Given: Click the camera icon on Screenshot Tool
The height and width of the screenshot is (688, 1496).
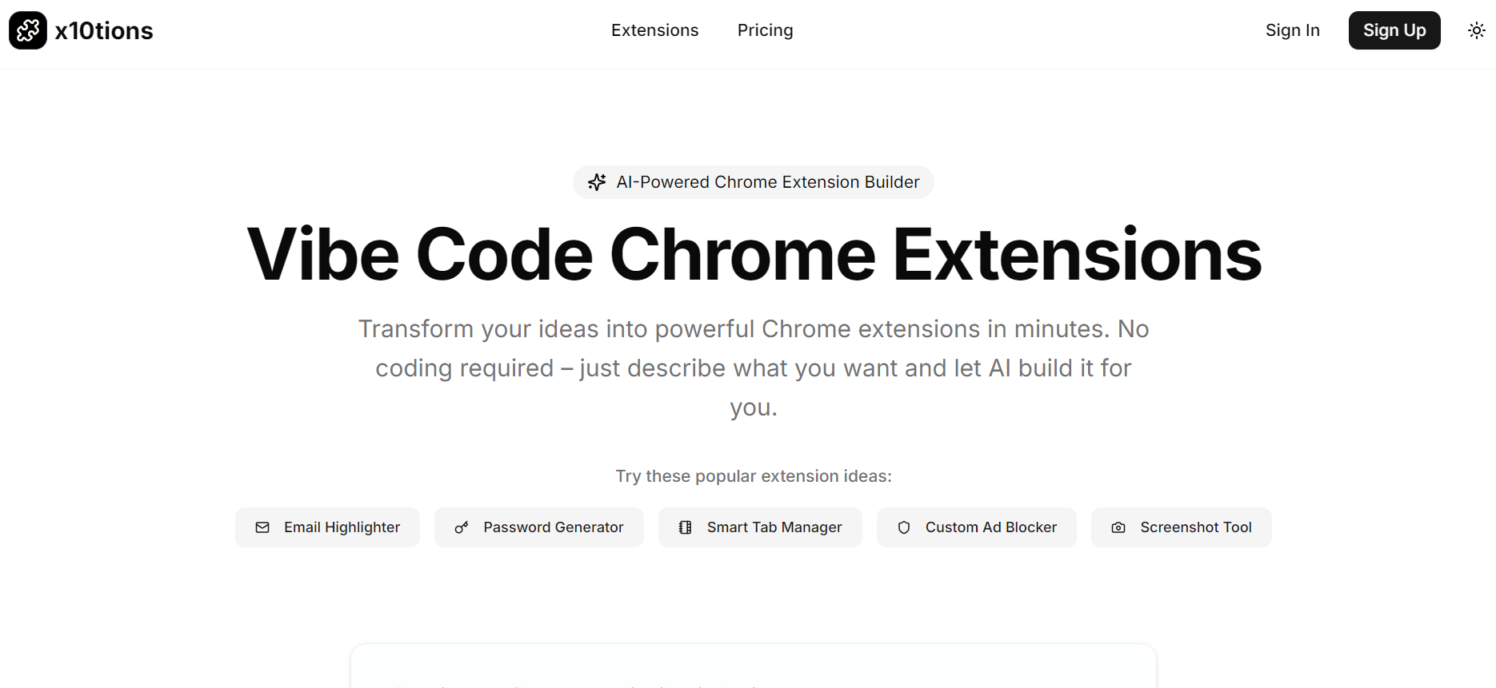Looking at the screenshot, I should 1118,527.
